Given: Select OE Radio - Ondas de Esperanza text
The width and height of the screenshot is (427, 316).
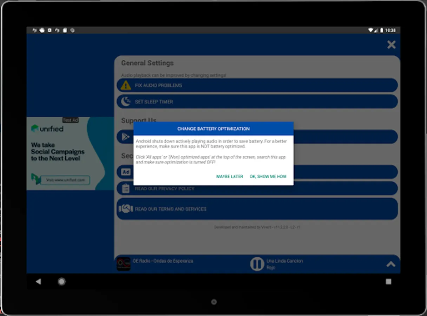Looking at the screenshot, I should pyautogui.click(x=163, y=261).
